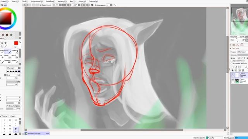Select the Слой1 layer thumbnail
Screen dimensions: 248x139
(x=237, y=81)
